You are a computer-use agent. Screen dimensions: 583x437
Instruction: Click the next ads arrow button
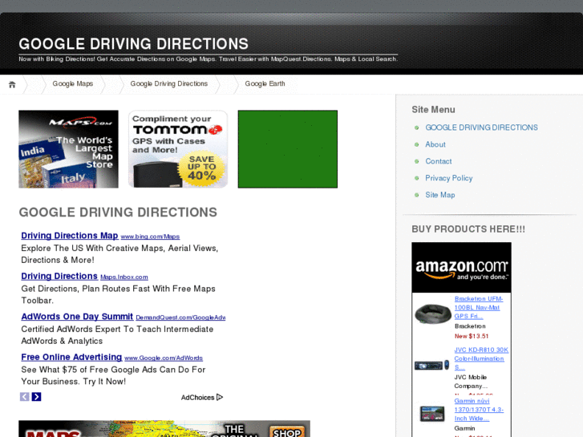pyautogui.click(x=36, y=397)
